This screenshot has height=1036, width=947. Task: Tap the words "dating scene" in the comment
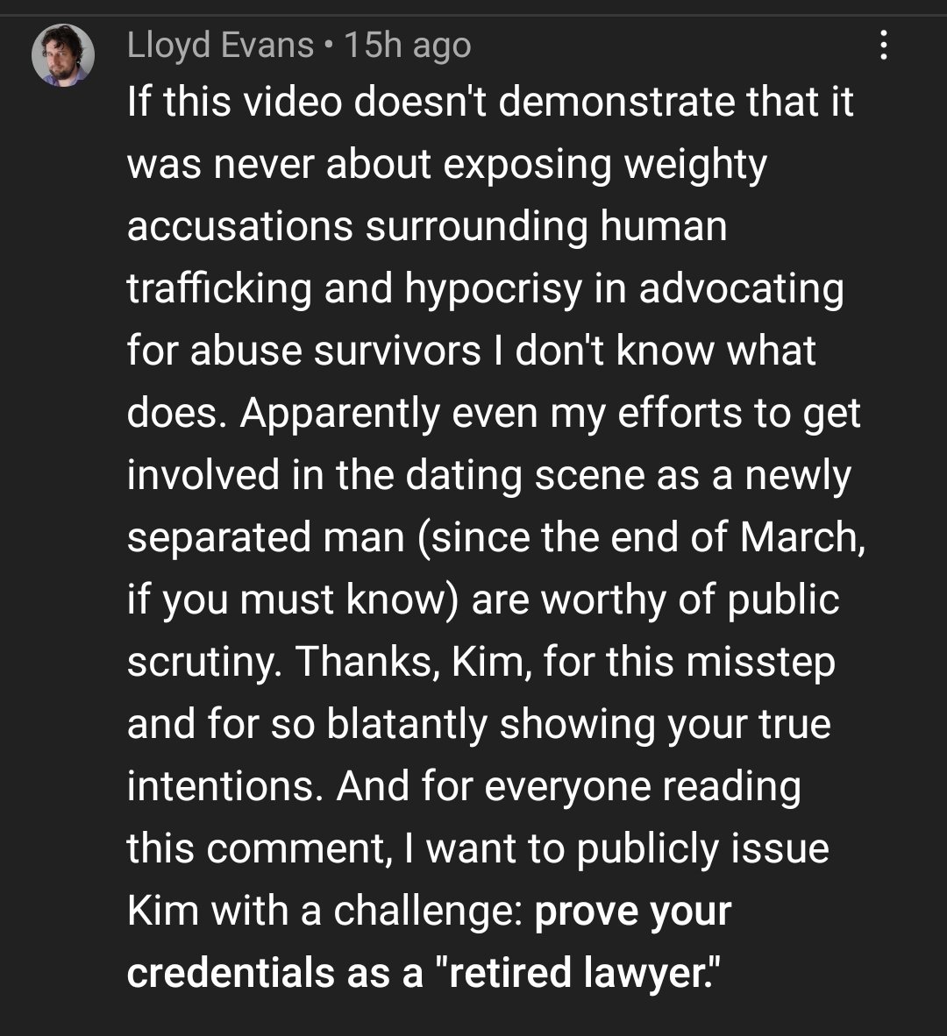click(x=524, y=476)
